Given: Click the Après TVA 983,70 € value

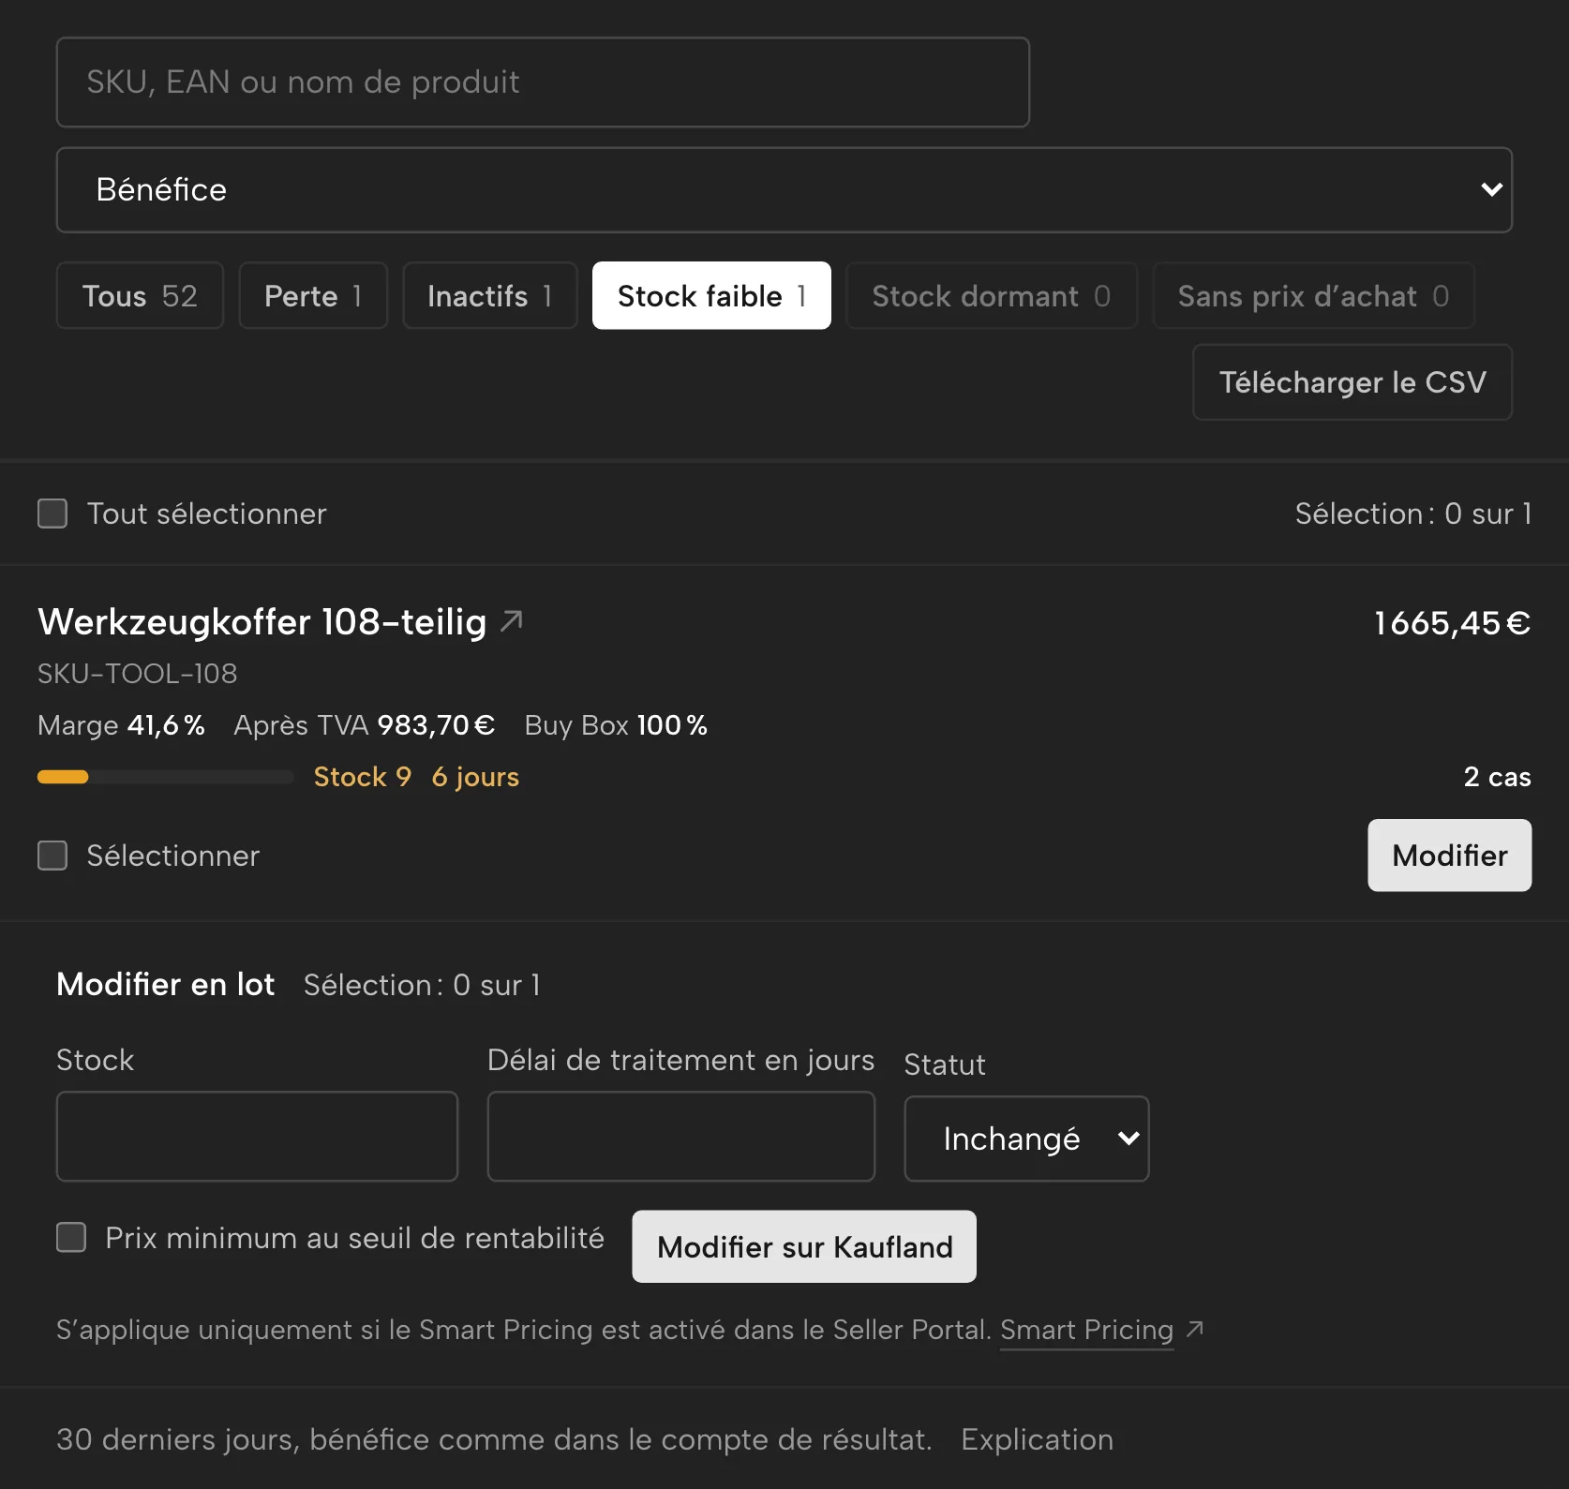Looking at the screenshot, I should click(365, 725).
